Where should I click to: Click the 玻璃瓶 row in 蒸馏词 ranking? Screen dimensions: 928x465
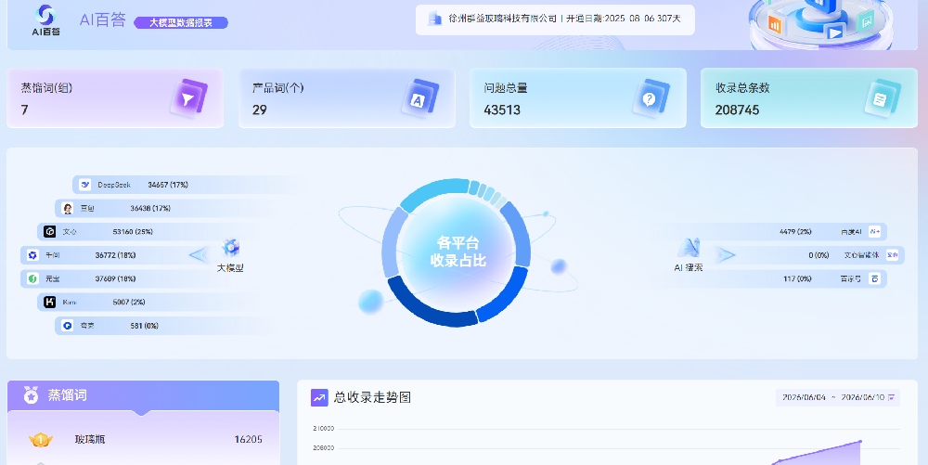143,440
